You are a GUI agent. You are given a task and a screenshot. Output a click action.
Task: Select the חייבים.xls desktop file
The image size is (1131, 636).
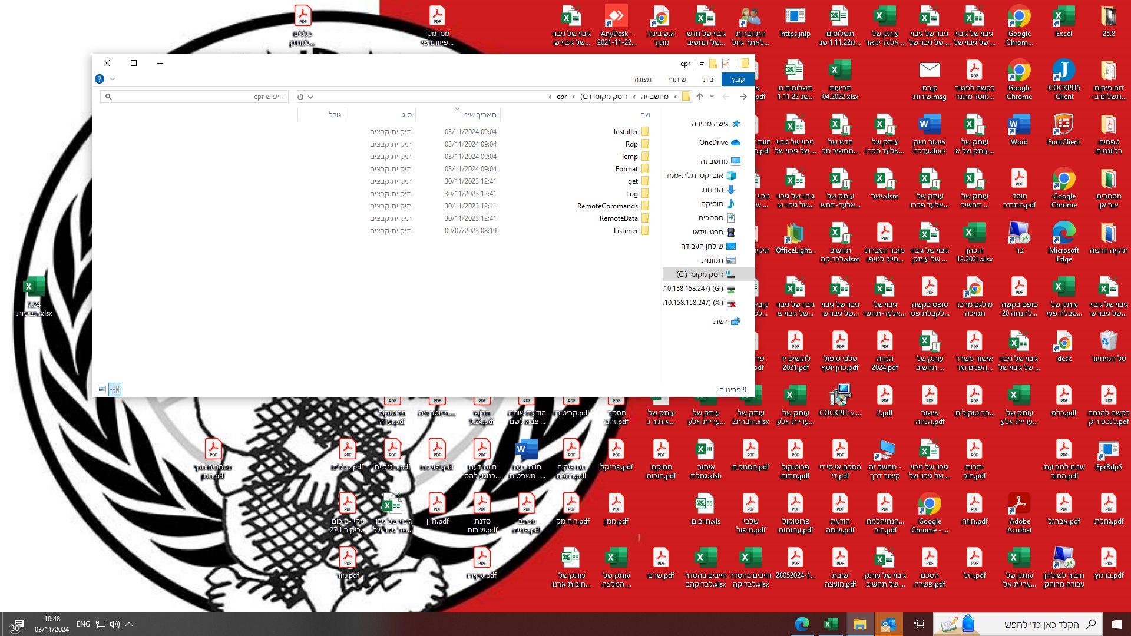706,509
